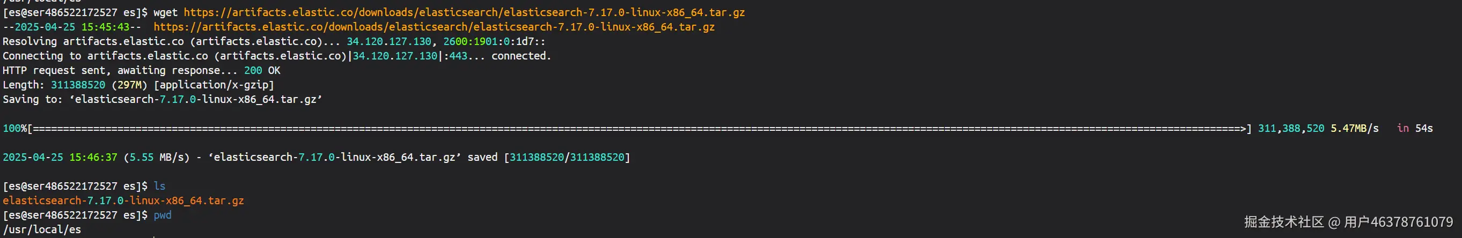The image size is (1462, 238).
Task: Select the IPv4 address 34.120.127.130 after Resolving
Action: pyautogui.click(x=389, y=41)
